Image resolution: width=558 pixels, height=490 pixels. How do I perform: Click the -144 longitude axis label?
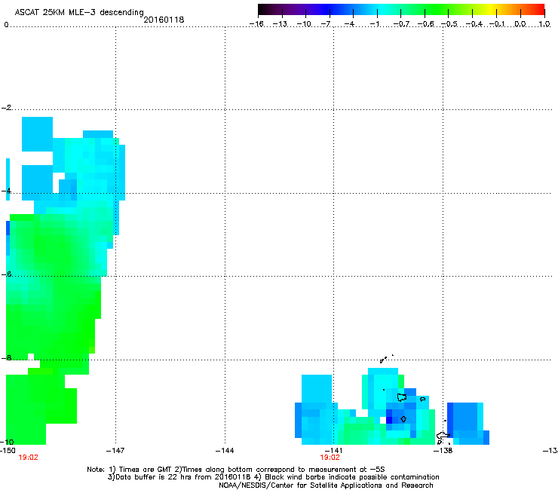point(225,451)
